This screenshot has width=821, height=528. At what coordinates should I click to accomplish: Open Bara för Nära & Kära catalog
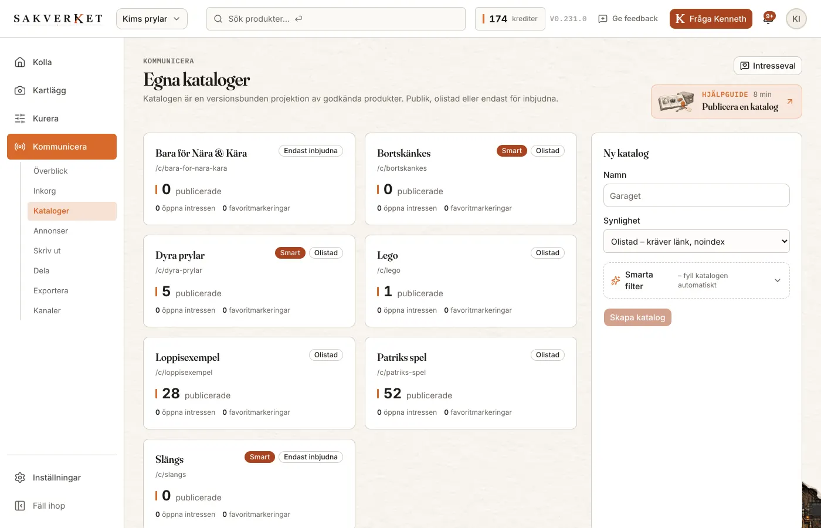pos(249,179)
